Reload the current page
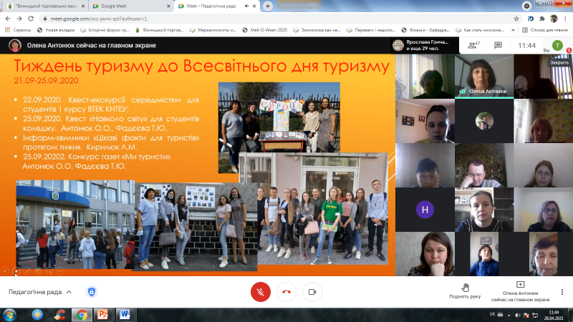Image resolution: width=573 pixels, height=322 pixels. 31,19
